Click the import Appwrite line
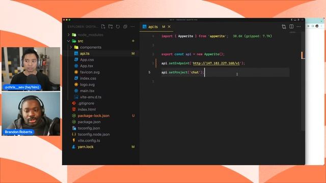The height and width of the screenshot is (183, 326). pyautogui.click(x=195, y=36)
